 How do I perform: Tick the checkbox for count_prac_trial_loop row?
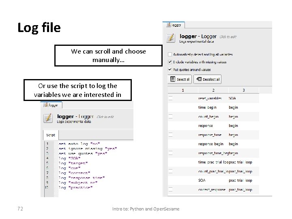pos(170,171)
